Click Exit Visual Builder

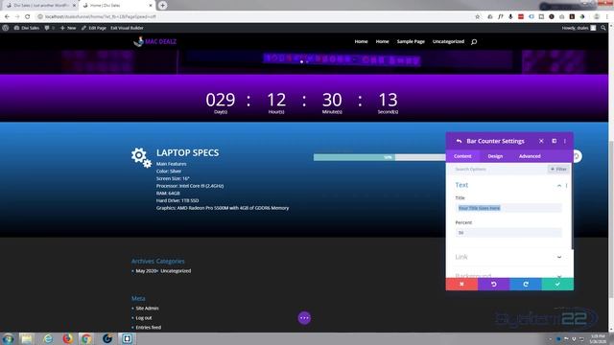click(x=127, y=28)
